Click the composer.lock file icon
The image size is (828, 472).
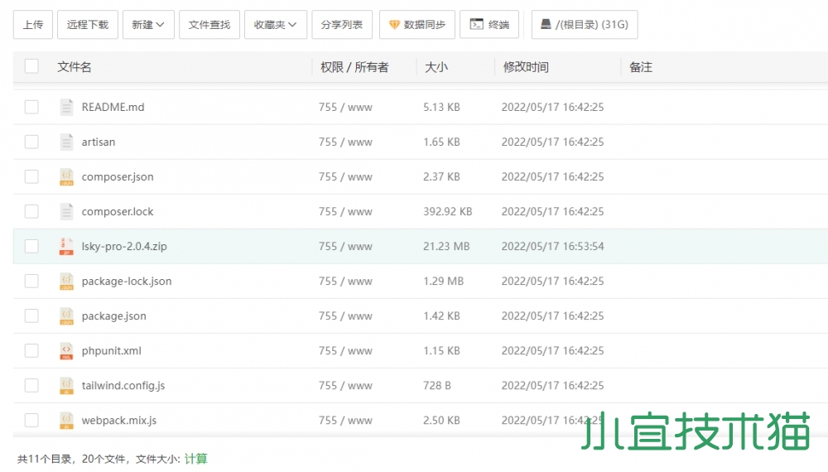[66, 212]
